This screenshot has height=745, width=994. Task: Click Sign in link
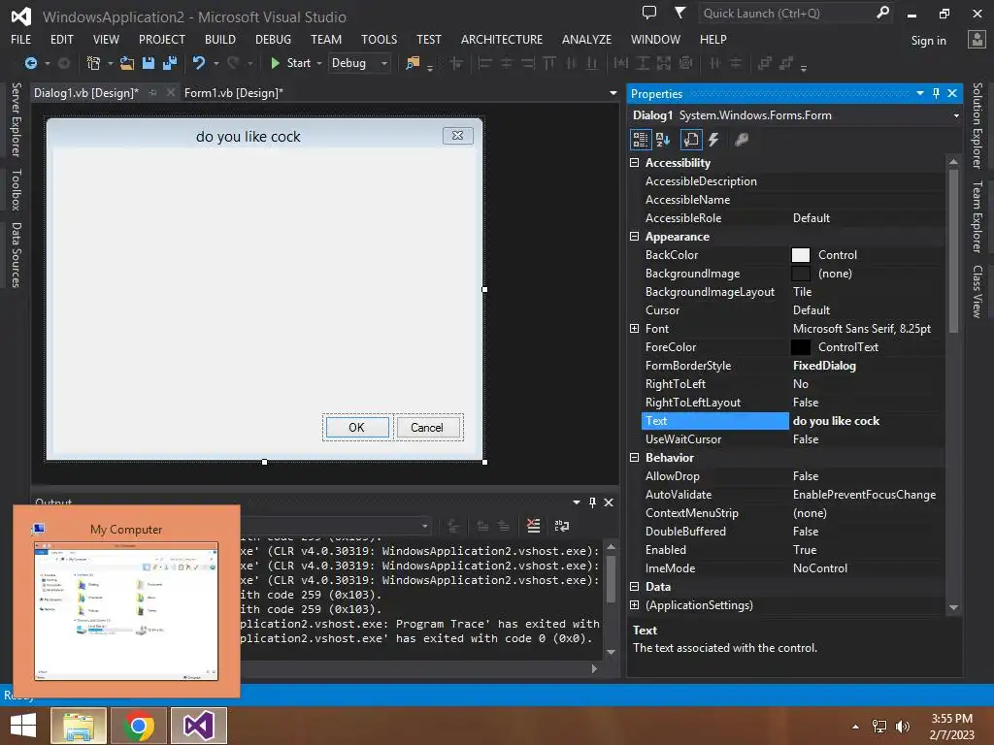(928, 41)
